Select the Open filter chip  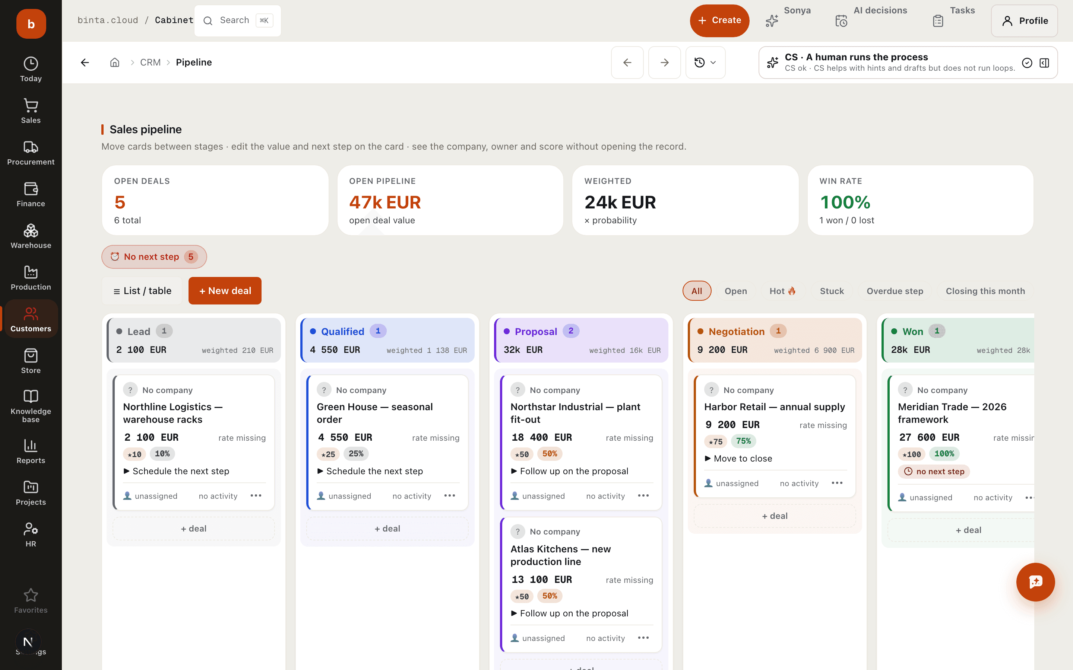[x=735, y=291]
